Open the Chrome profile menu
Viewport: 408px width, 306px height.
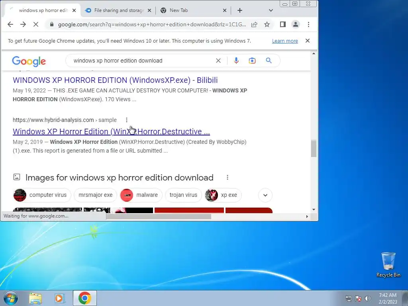[296, 24]
